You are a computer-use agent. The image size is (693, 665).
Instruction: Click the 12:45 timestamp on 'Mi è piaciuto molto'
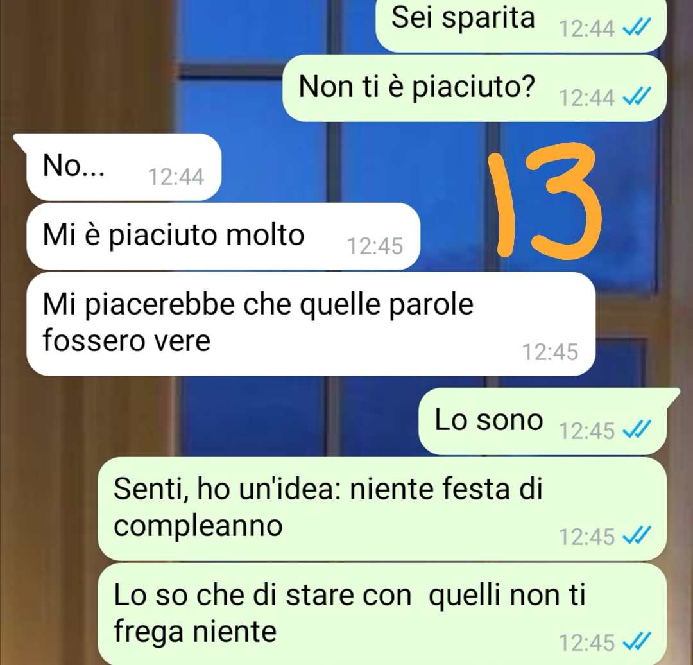tap(375, 246)
